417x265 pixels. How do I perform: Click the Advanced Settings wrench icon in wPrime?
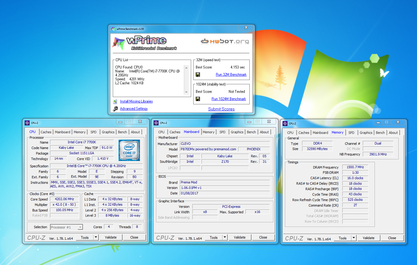[x=115, y=109]
